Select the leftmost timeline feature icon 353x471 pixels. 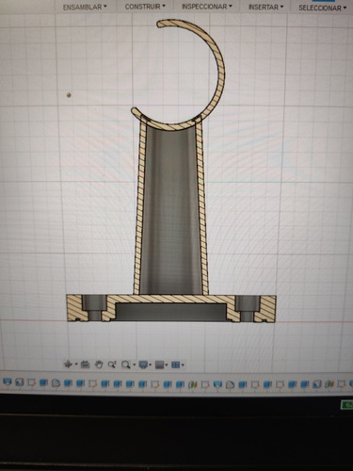point(7,382)
